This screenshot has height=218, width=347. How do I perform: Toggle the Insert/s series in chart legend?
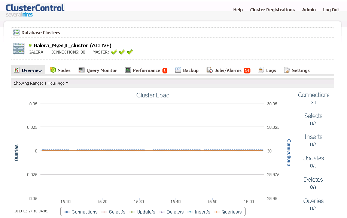tap(199, 212)
